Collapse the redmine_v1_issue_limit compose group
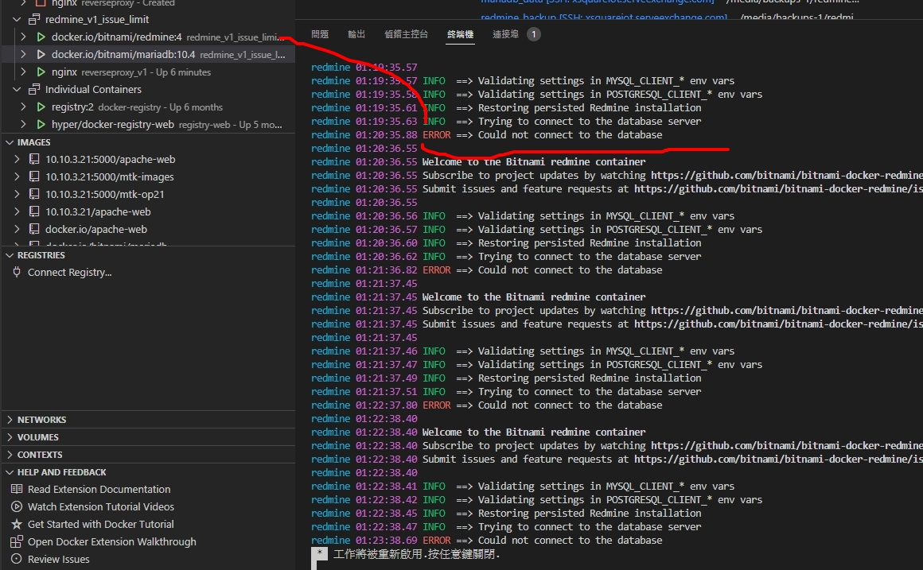 coord(16,19)
